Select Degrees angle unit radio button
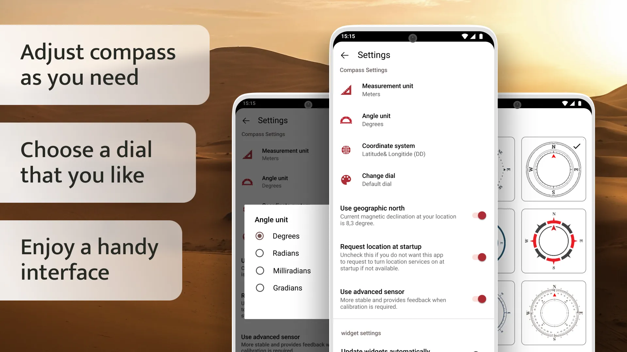The image size is (627, 352). pyautogui.click(x=258, y=236)
